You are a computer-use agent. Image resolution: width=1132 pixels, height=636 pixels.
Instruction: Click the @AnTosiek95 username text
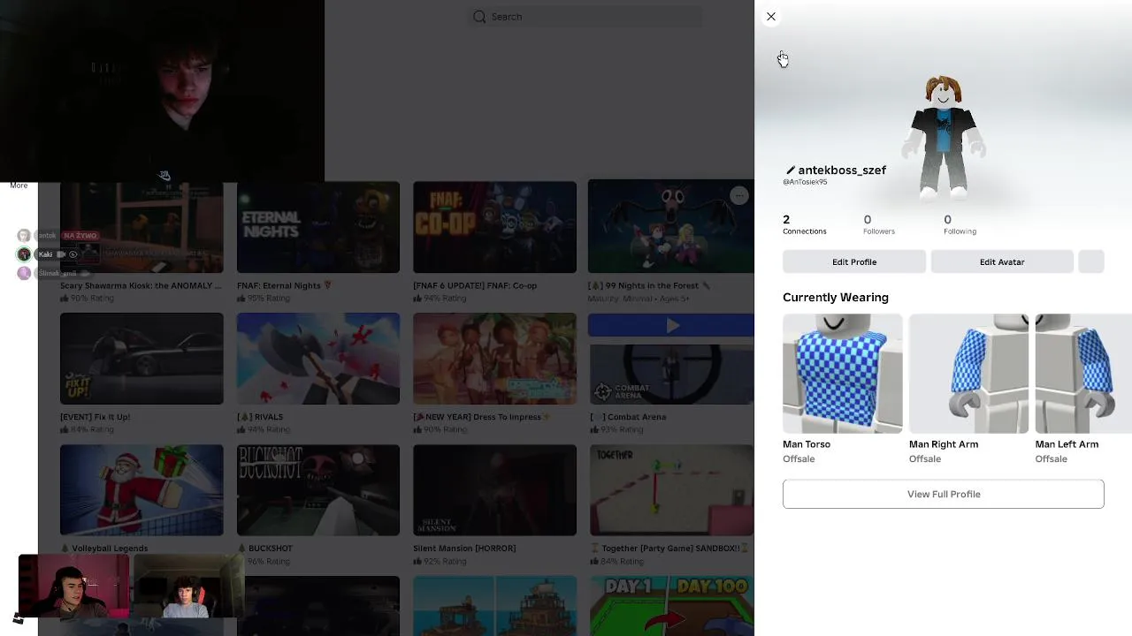point(805,182)
